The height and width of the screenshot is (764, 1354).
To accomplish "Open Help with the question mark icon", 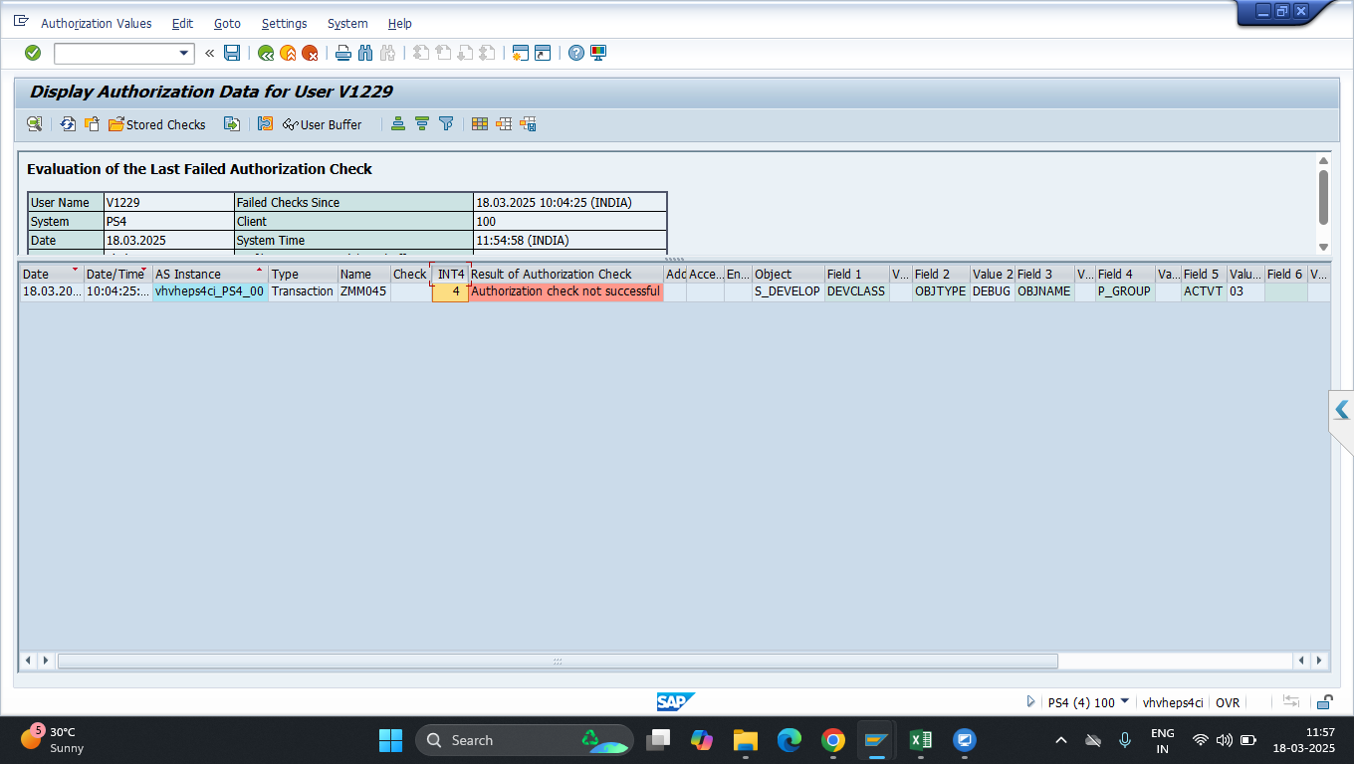I will 576,53.
